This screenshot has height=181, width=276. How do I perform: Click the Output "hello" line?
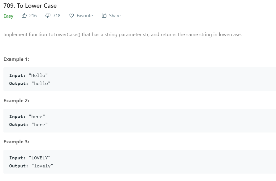[30, 83]
